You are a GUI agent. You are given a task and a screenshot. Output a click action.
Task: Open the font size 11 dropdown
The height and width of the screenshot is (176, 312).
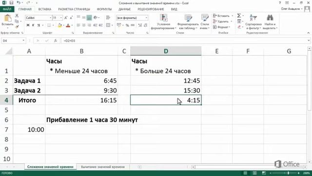(61, 18)
